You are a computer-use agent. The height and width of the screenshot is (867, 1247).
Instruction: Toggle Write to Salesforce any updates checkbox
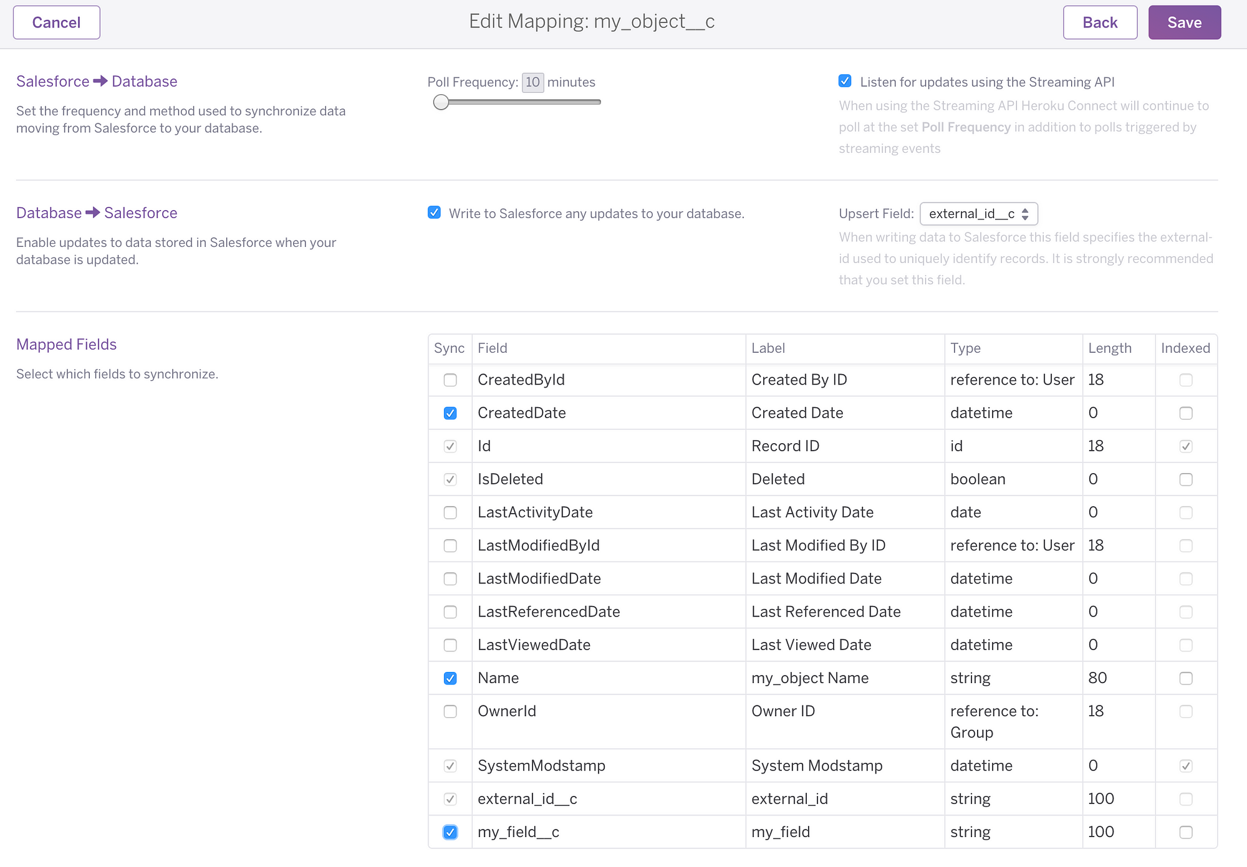[434, 213]
